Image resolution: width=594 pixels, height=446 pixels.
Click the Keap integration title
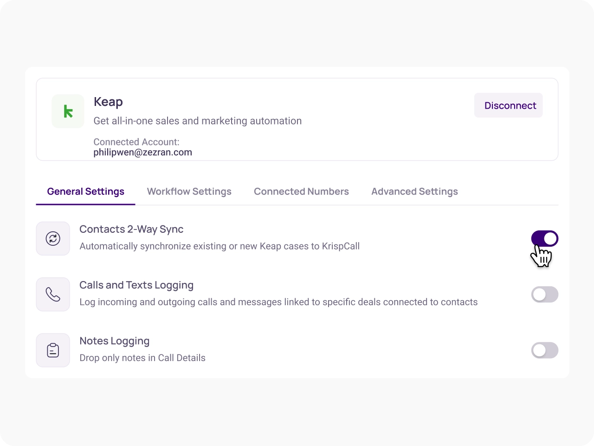[108, 102]
